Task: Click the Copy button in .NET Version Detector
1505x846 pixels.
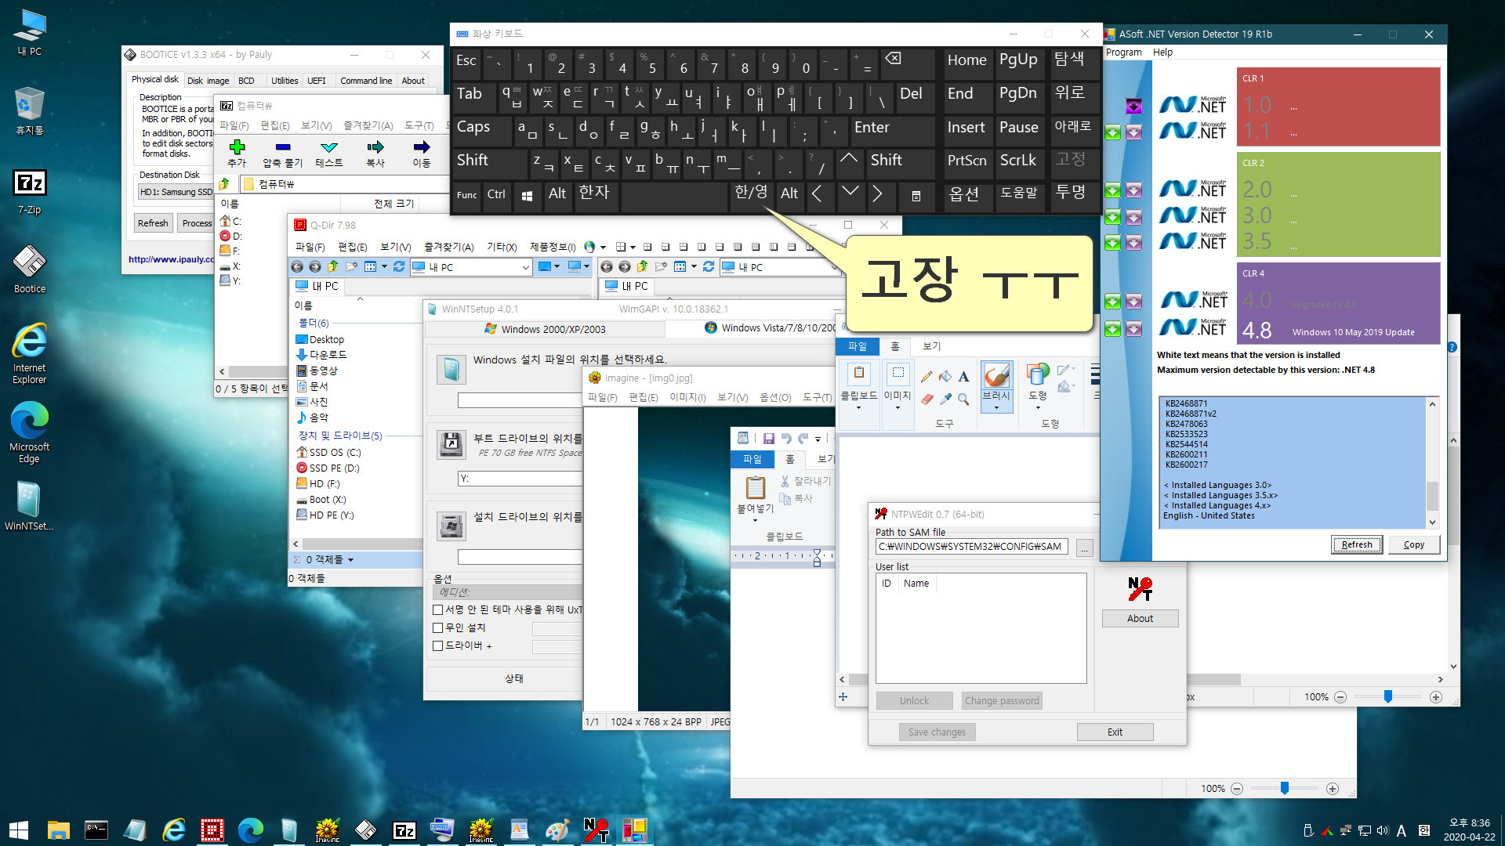Action: click(x=1414, y=544)
